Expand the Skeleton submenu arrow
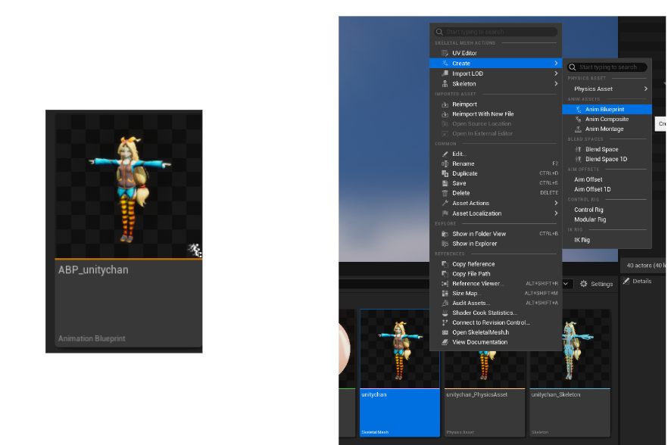Viewport: 671px width, 445px height. (x=556, y=84)
